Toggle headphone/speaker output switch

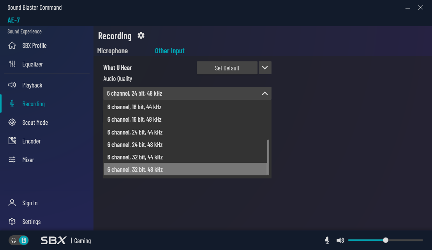pos(19,240)
